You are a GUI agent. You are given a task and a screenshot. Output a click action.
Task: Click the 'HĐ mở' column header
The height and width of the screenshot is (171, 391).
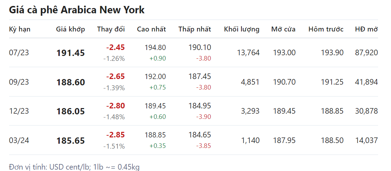pos(366,29)
